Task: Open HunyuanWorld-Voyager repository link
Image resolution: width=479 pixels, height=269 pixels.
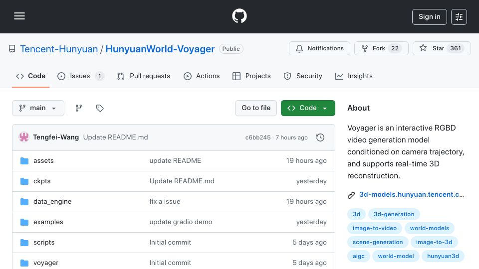Action: point(160,49)
